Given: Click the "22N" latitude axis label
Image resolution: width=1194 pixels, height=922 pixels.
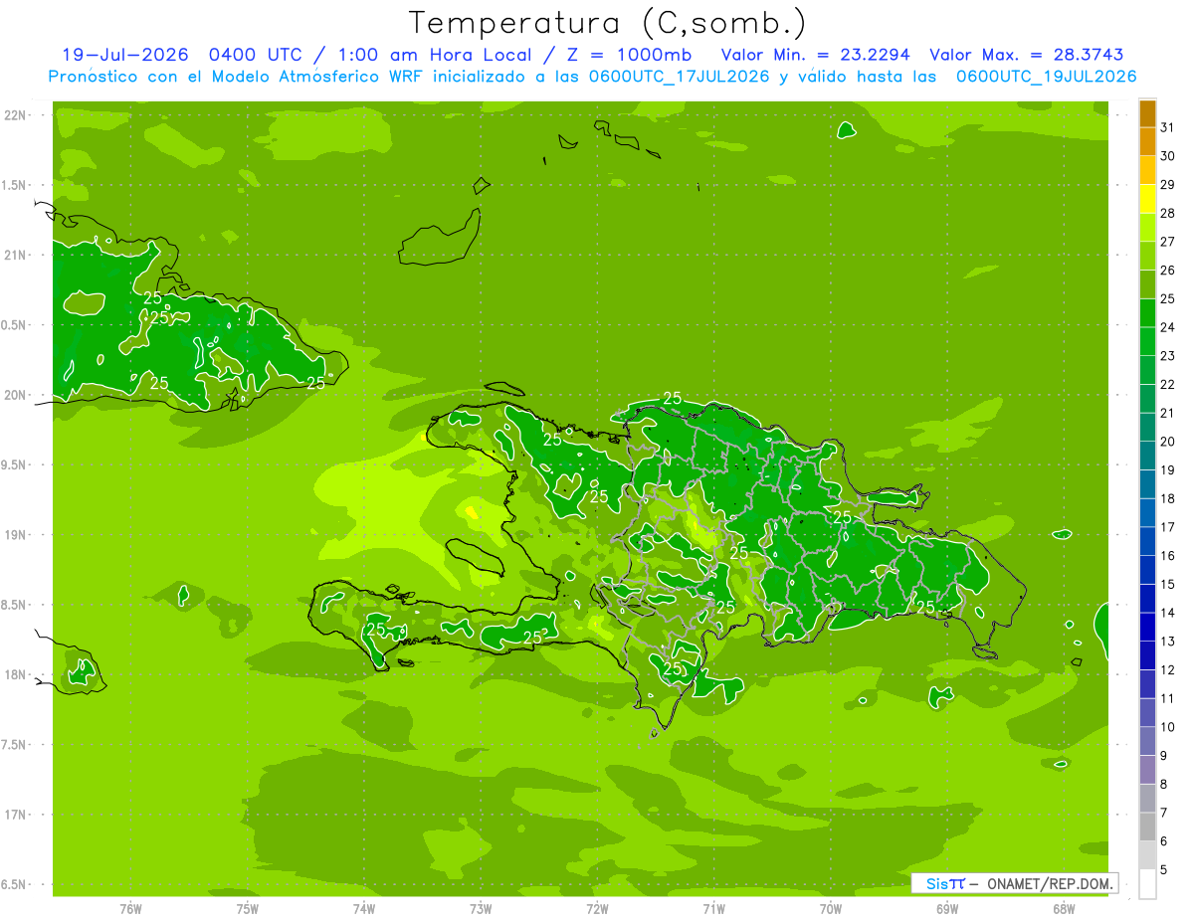Looking at the screenshot, I should point(16,115).
